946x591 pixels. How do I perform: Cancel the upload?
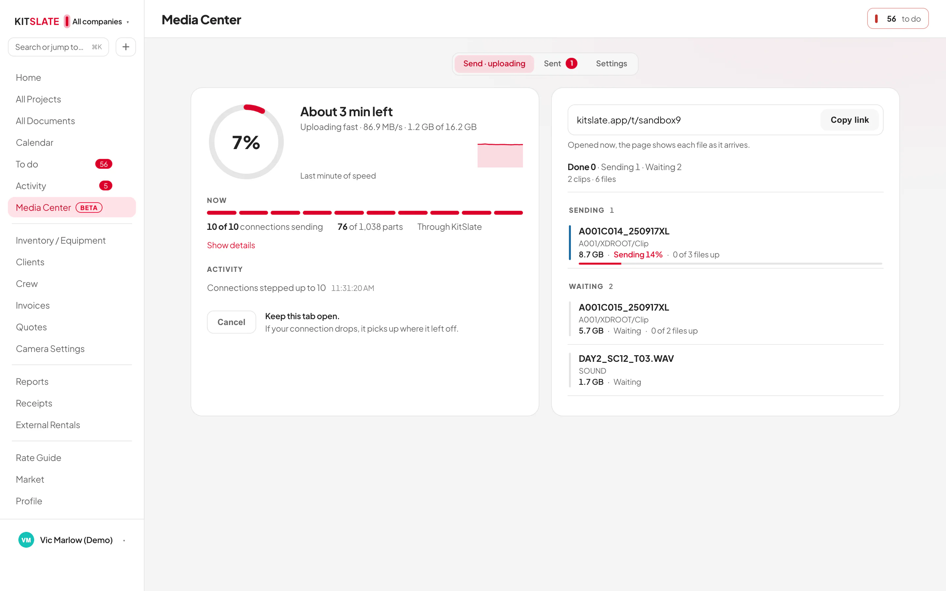point(232,322)
